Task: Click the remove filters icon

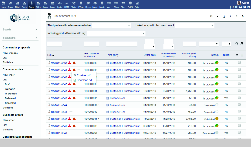Action: pyautogui.click(x=242, y=44)
